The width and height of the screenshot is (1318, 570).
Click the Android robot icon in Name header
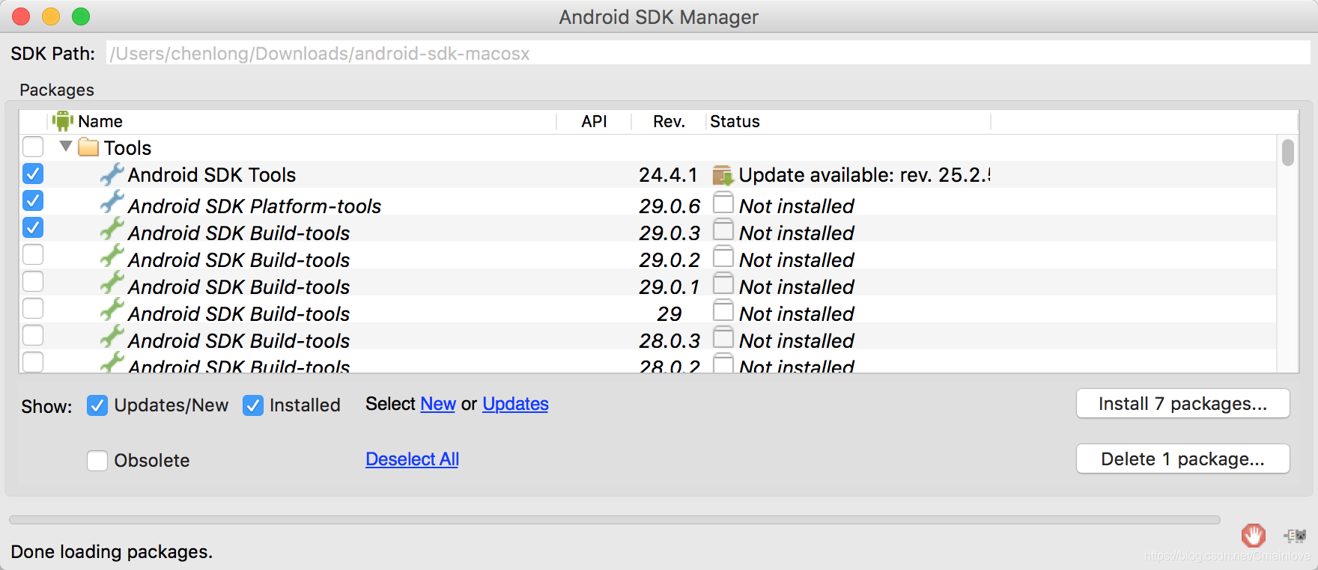63,121
